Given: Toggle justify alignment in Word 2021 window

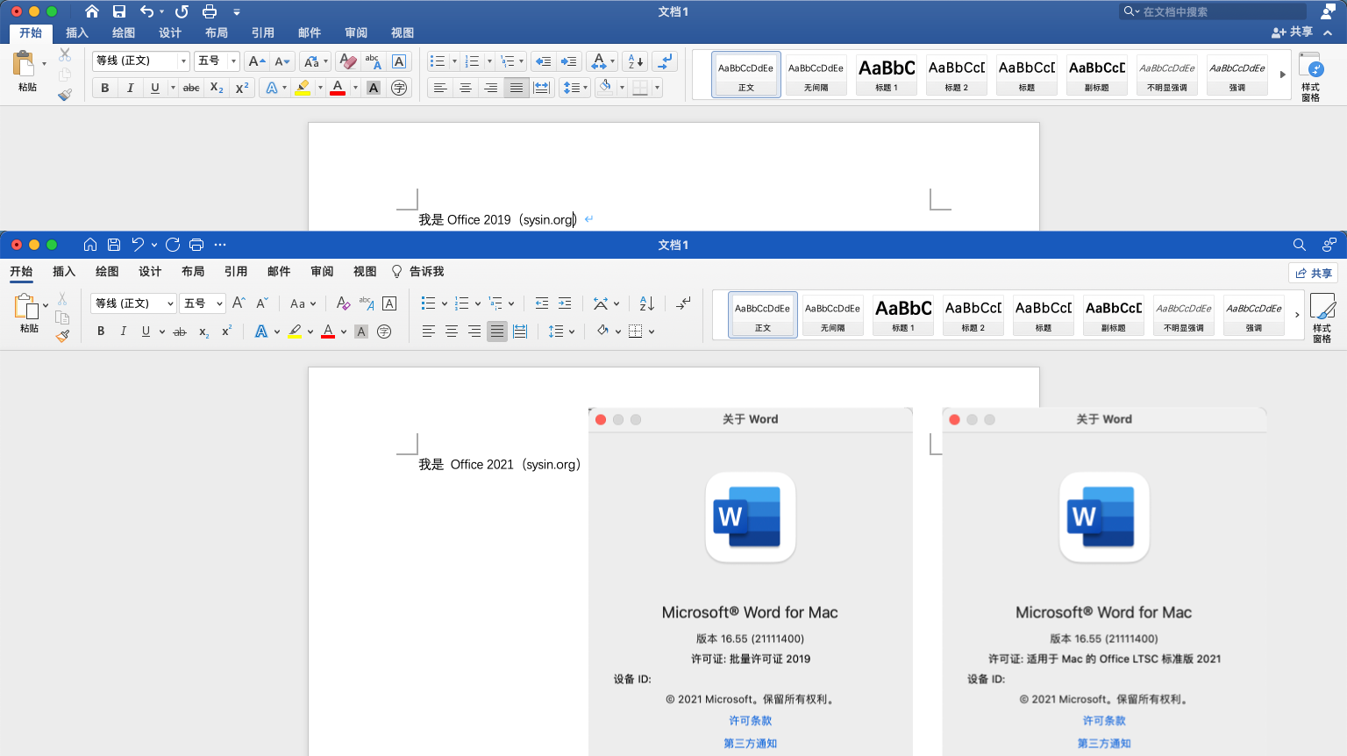Looking at the screenshot, I should click(497, 332).
